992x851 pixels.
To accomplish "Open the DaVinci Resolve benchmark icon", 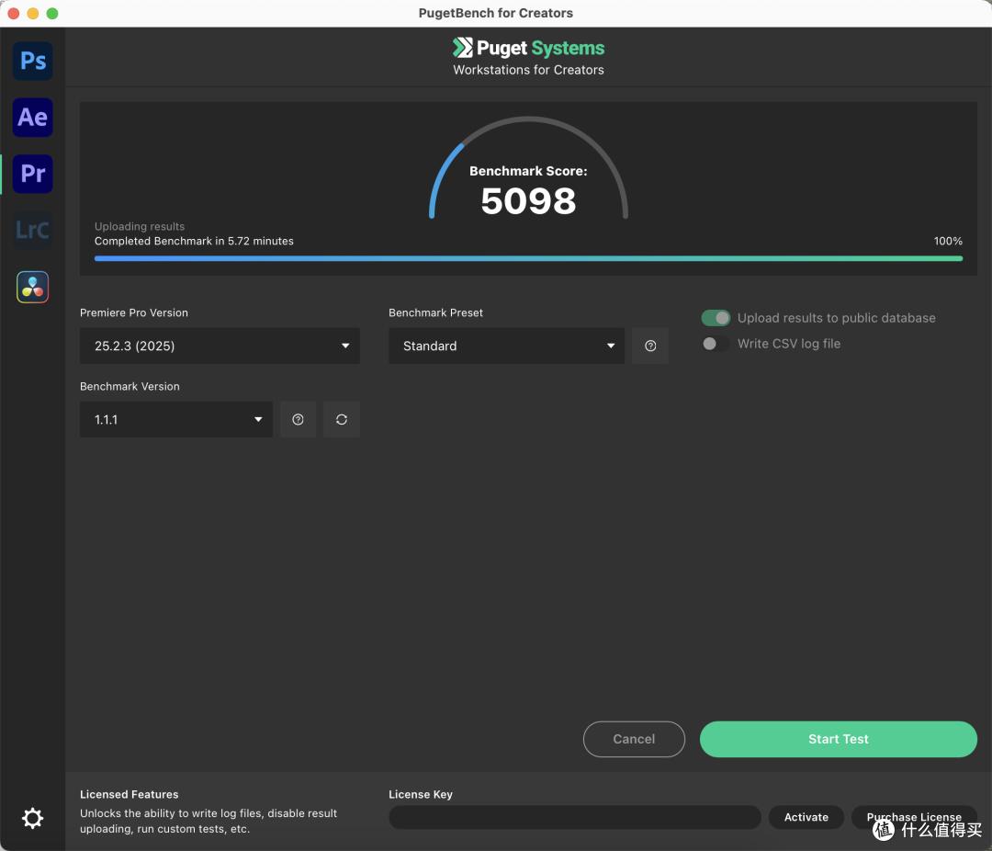I will pos(33,287).
